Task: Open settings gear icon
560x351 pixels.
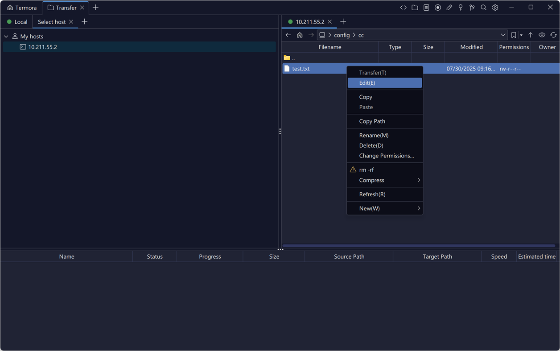Action: click(495, 8)
